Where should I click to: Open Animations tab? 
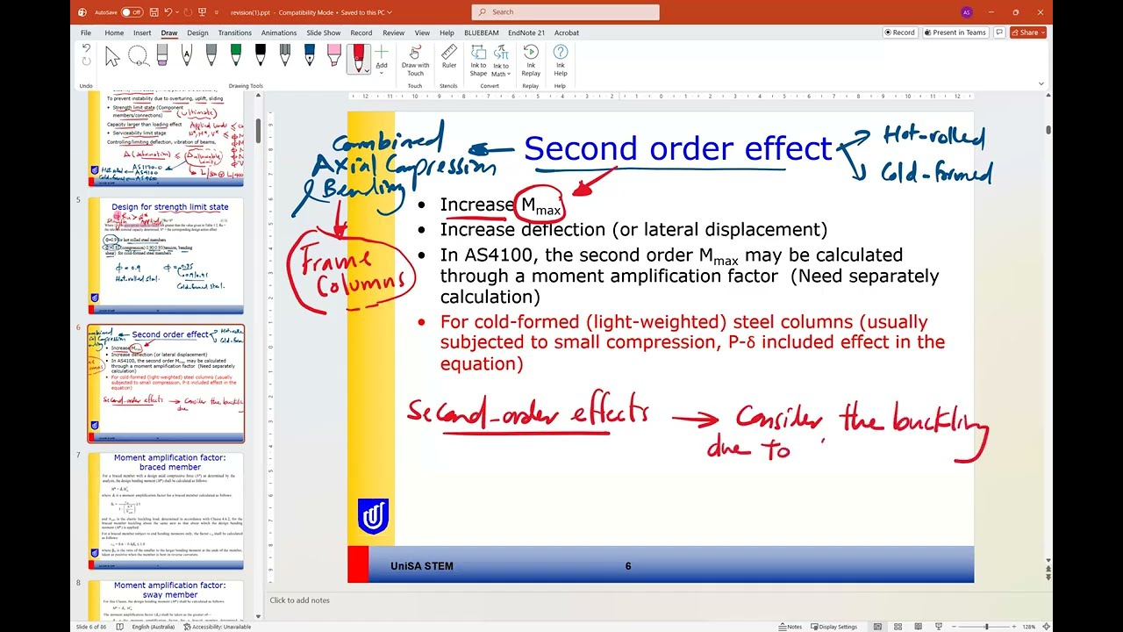279,32
